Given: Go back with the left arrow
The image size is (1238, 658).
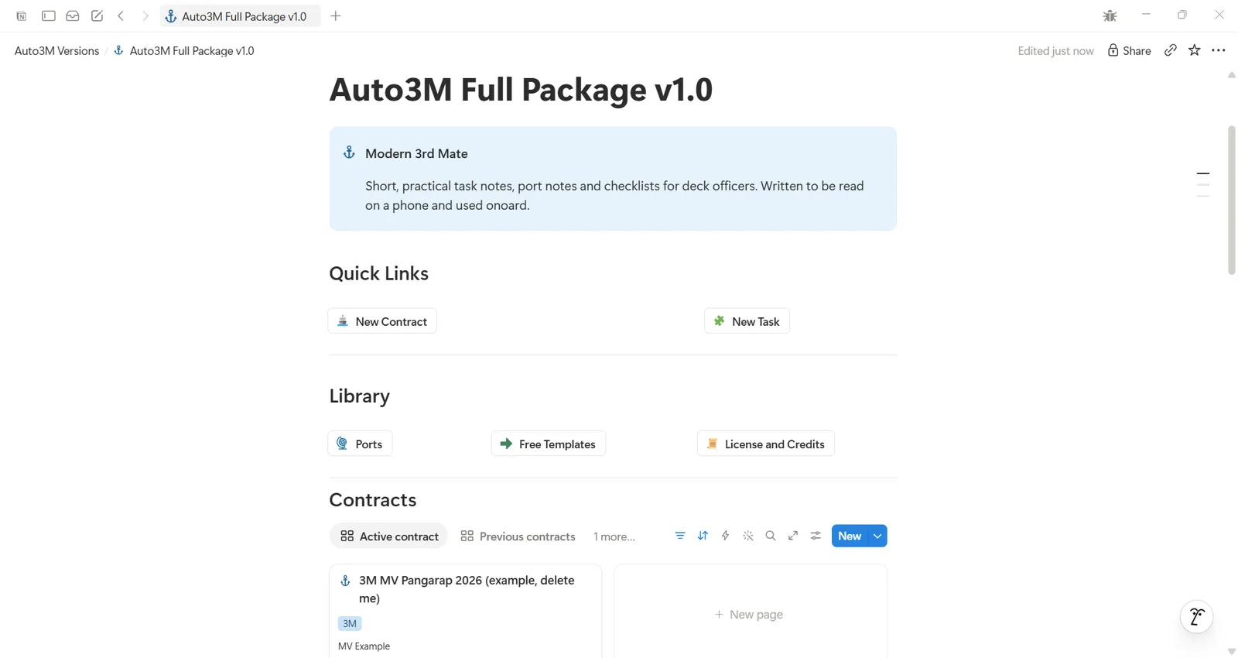Looking at the screenshot, I should click(x=121, y=15).
